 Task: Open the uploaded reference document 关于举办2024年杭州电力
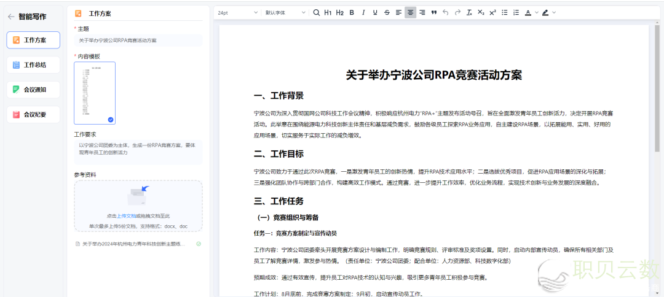[133, 244]
